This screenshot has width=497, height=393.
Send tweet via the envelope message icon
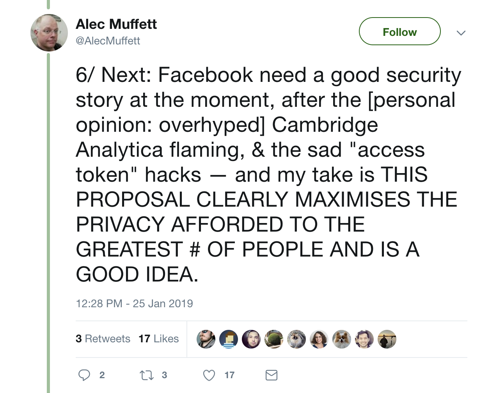pos(271,375)
